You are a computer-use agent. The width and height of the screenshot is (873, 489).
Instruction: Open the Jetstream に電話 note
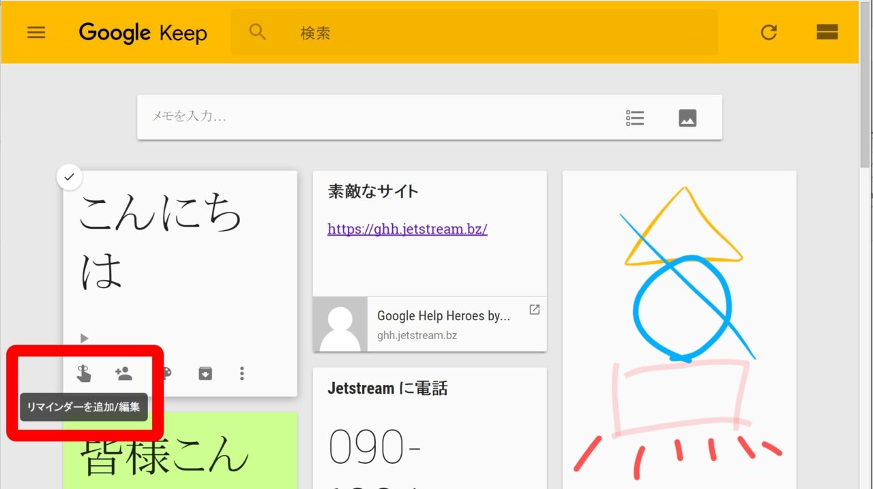coord(387,389)
